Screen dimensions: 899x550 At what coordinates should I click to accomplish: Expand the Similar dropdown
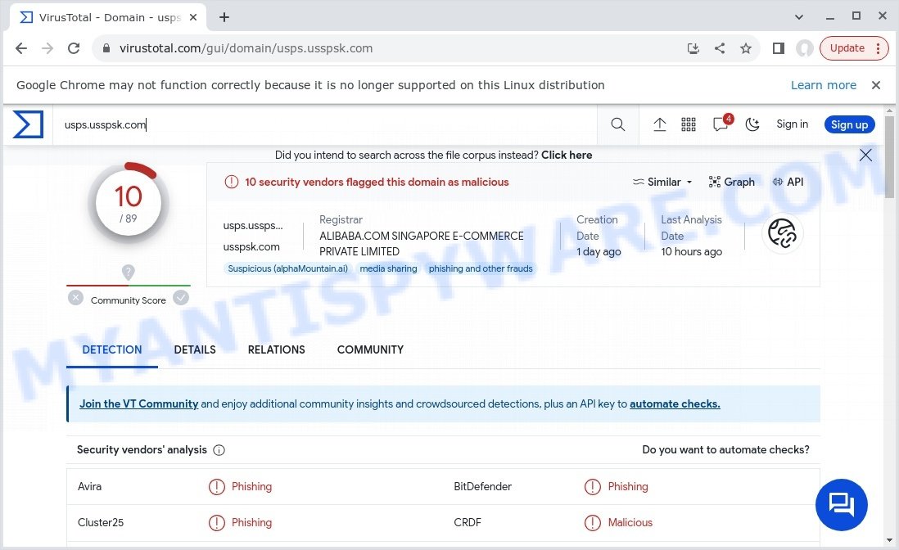(x=662, y=183)
